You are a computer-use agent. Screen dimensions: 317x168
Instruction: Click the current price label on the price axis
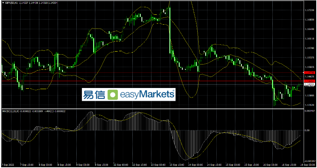point(310,84)
